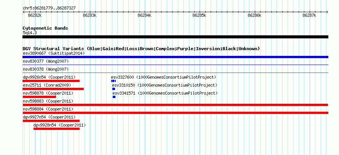Click the Cytogenetic Bands track title
Screen dimensions: 339x155
[x=45, y=28]
